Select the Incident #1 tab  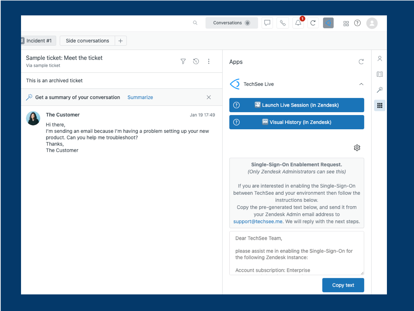39,41
